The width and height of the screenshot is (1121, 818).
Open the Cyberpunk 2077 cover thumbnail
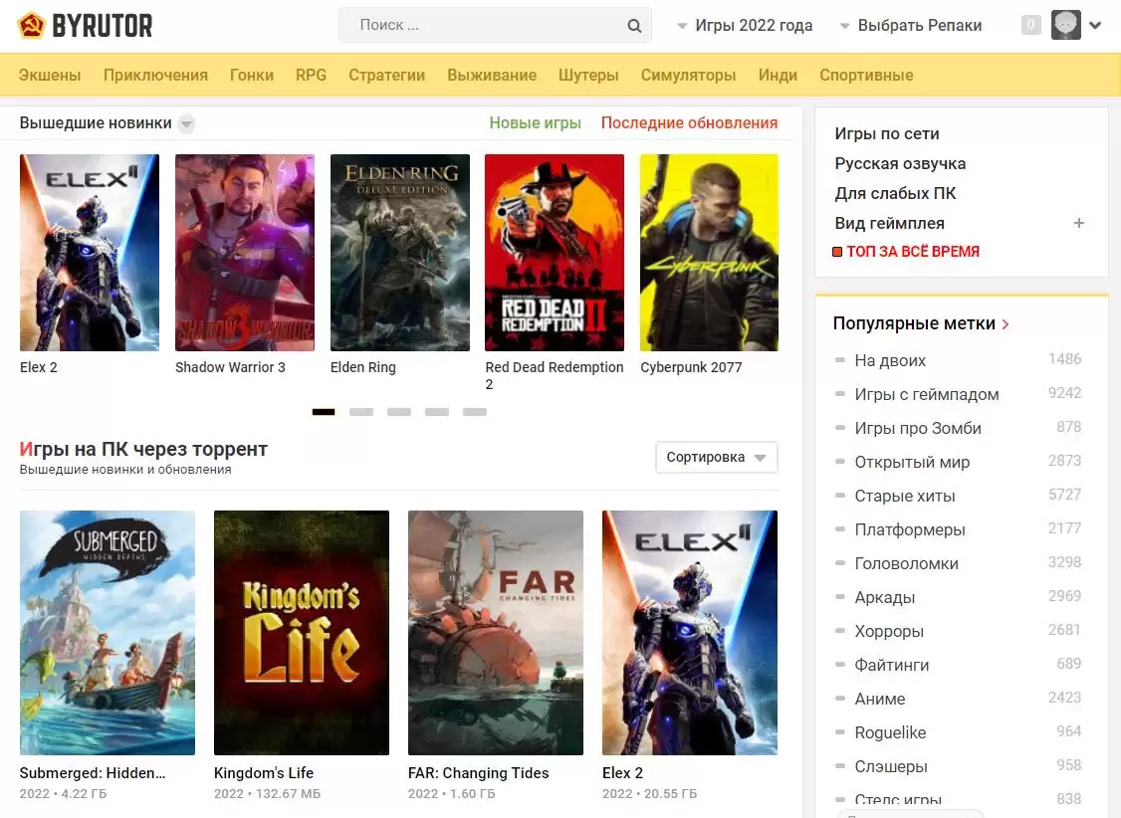[x=709, y=253]
